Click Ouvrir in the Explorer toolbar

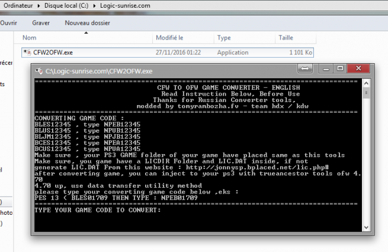coord(8,23)
